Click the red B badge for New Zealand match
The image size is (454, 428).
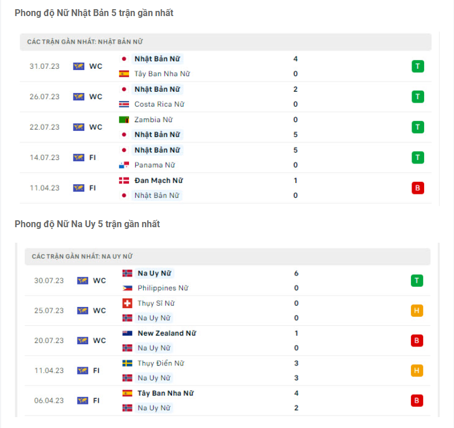point(417,341)
